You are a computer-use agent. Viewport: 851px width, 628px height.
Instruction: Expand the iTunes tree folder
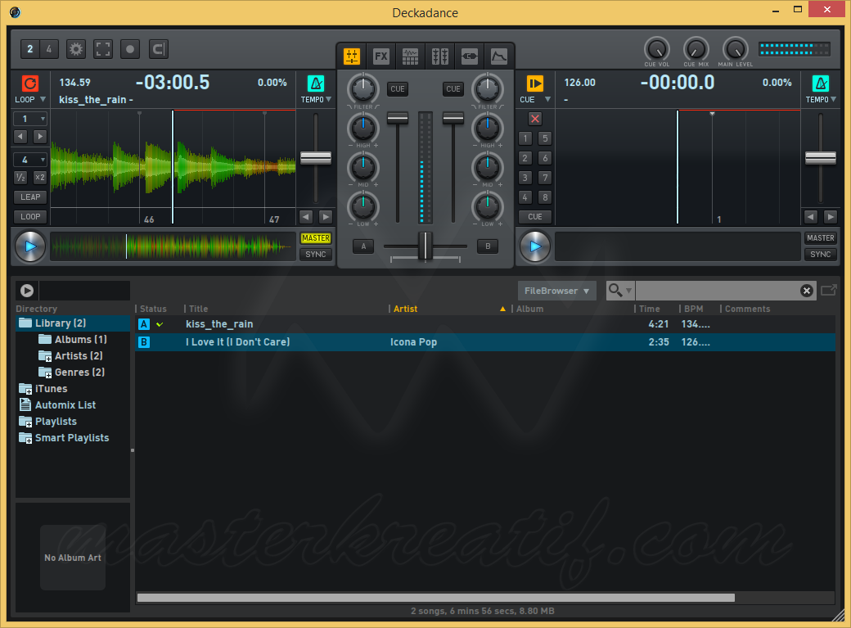(x=25, y=388)
